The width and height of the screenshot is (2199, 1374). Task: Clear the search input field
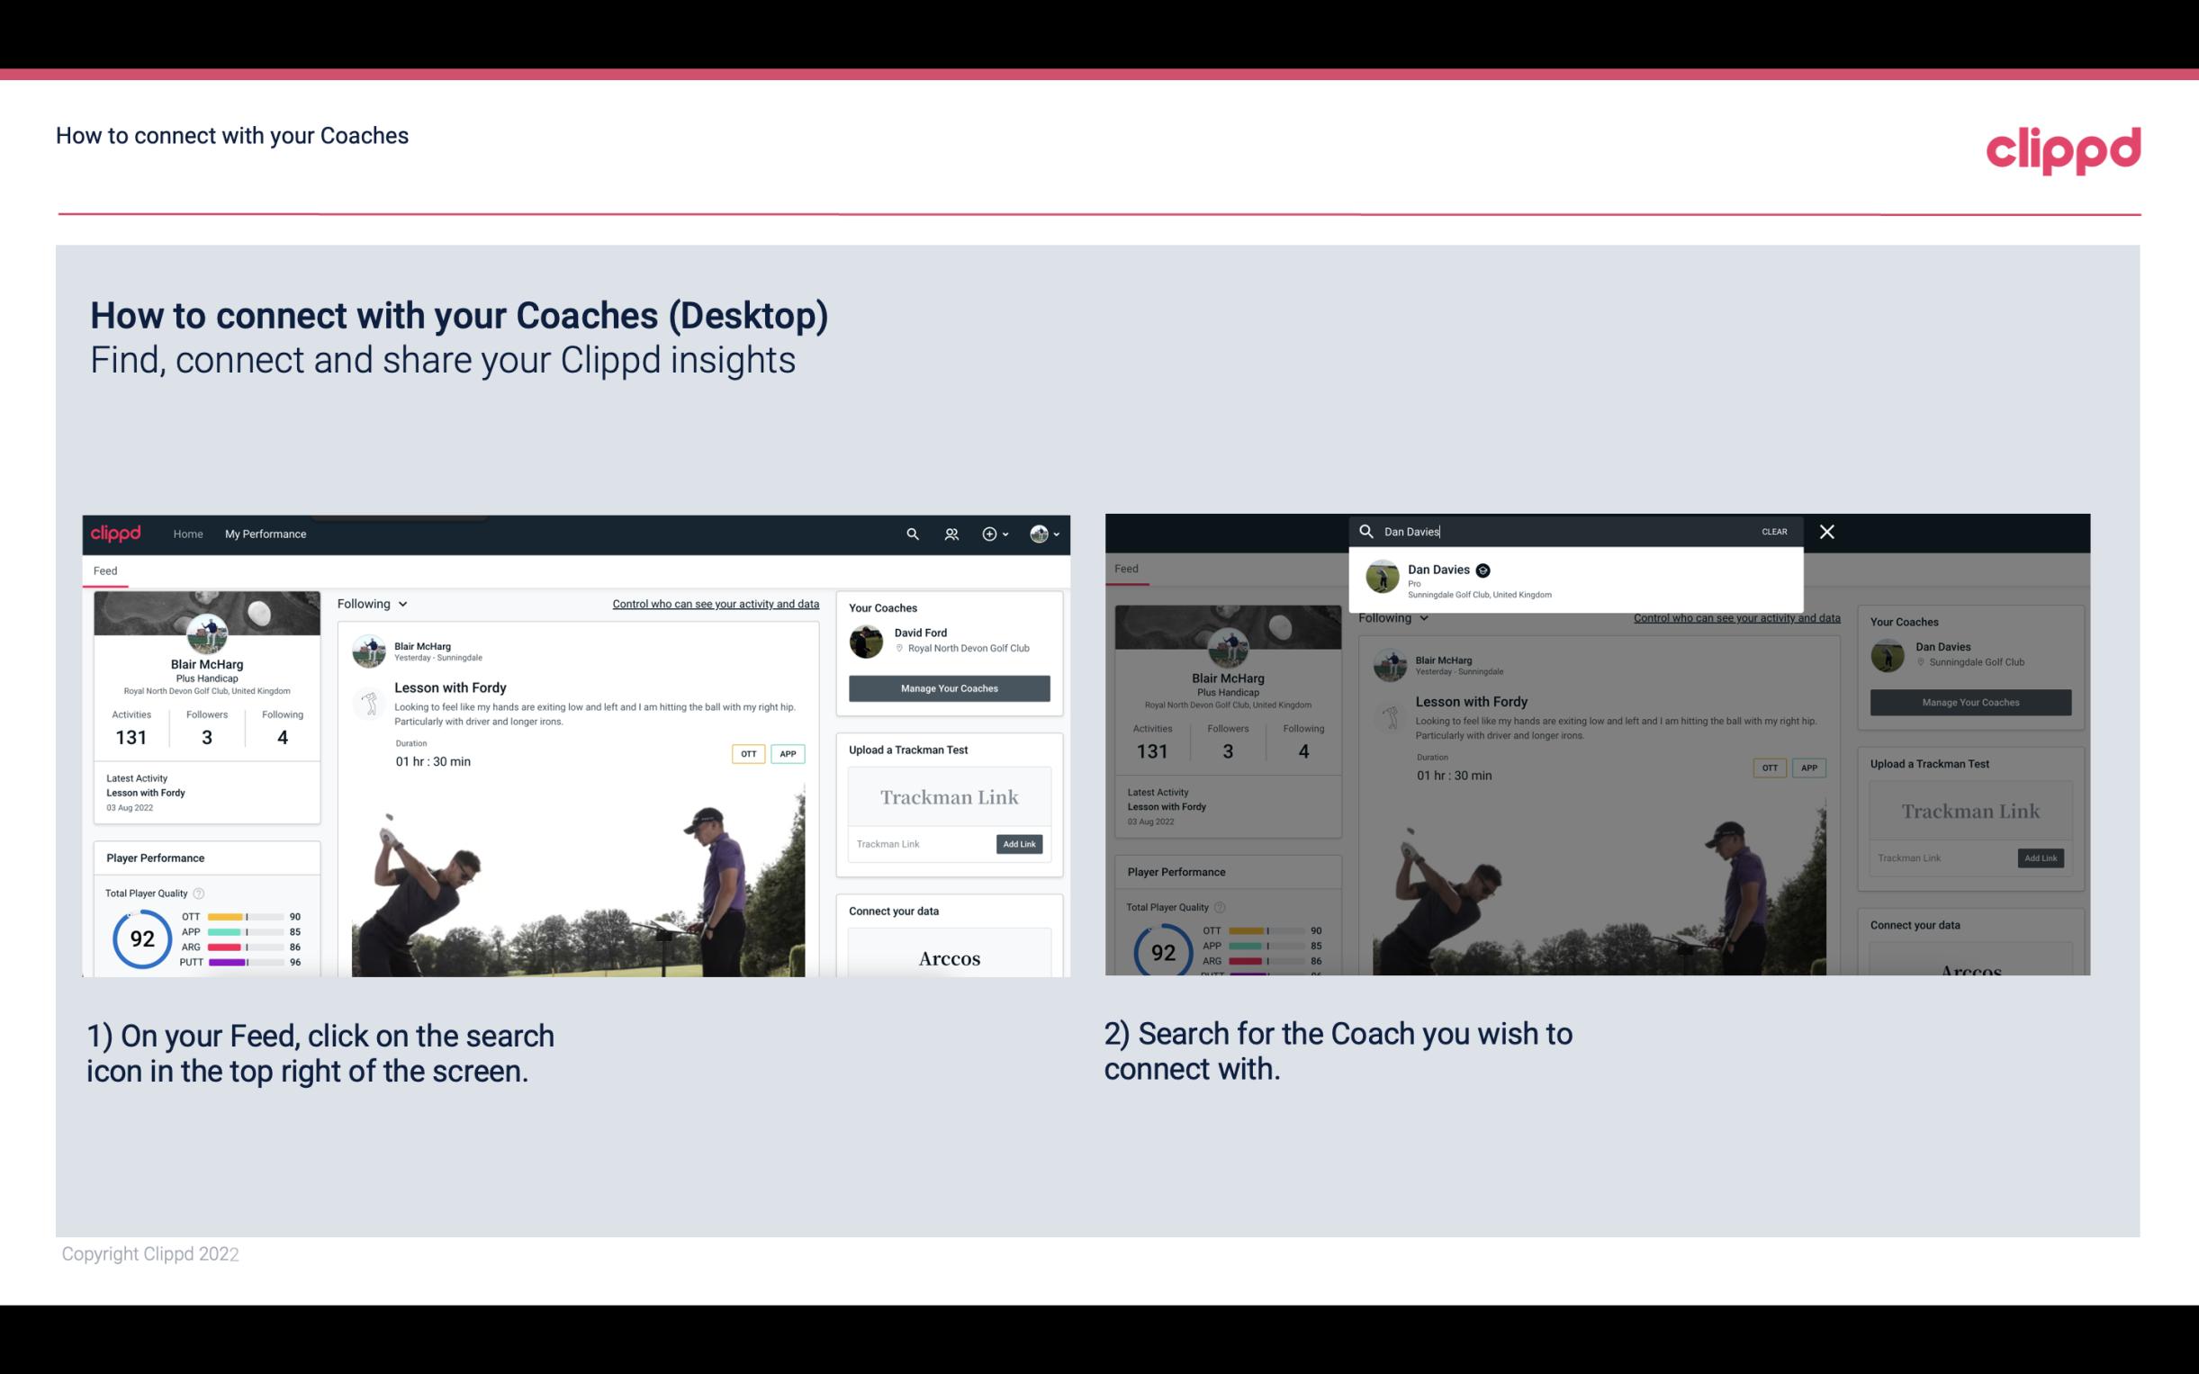[1775, 530]
